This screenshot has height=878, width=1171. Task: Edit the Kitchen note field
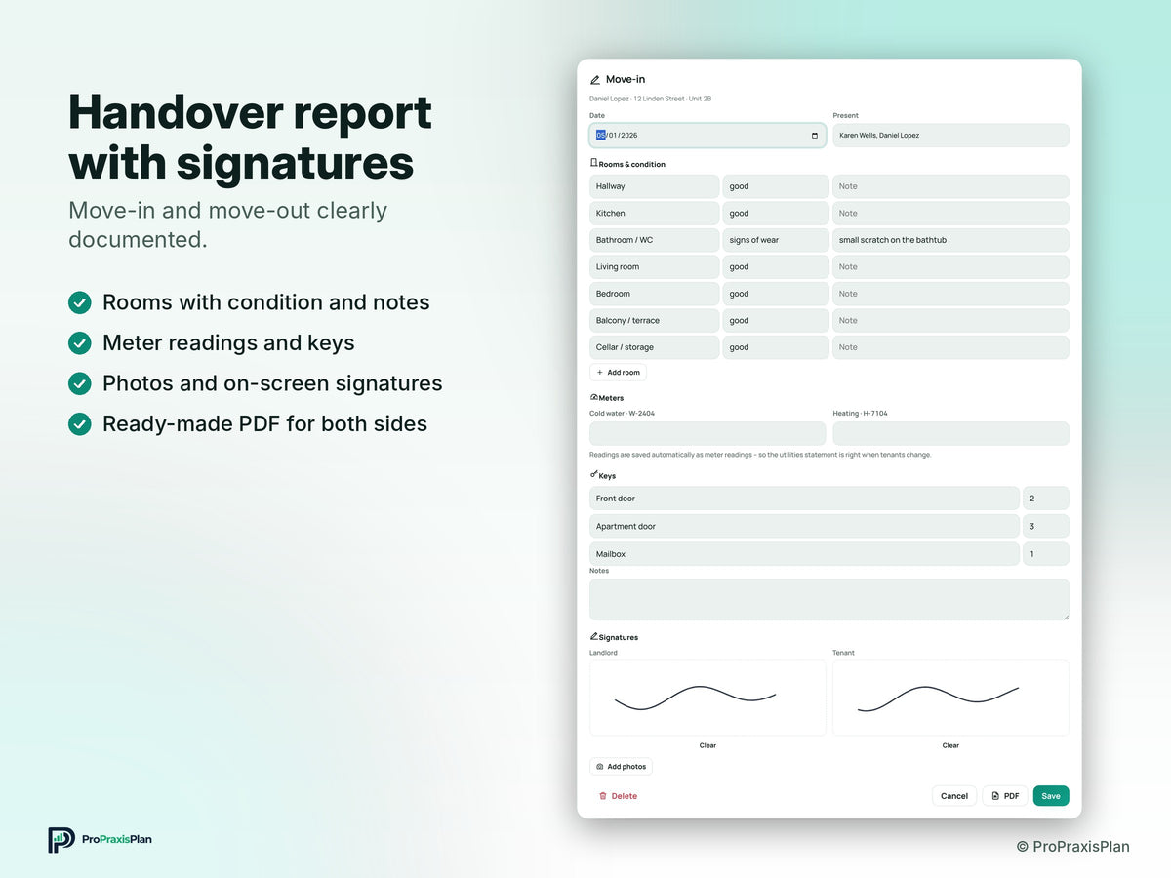coord(950,214)
